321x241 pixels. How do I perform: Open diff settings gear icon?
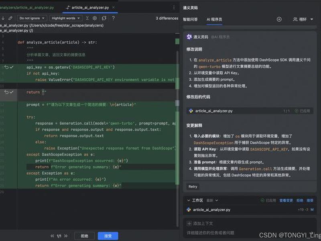pyautogui.click(x=95, y=18)
